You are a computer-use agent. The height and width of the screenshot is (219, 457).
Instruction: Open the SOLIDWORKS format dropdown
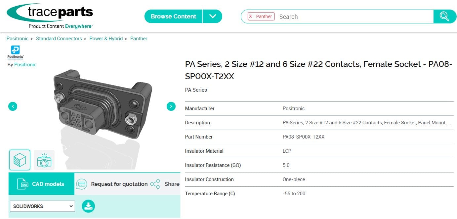(42, 206)
